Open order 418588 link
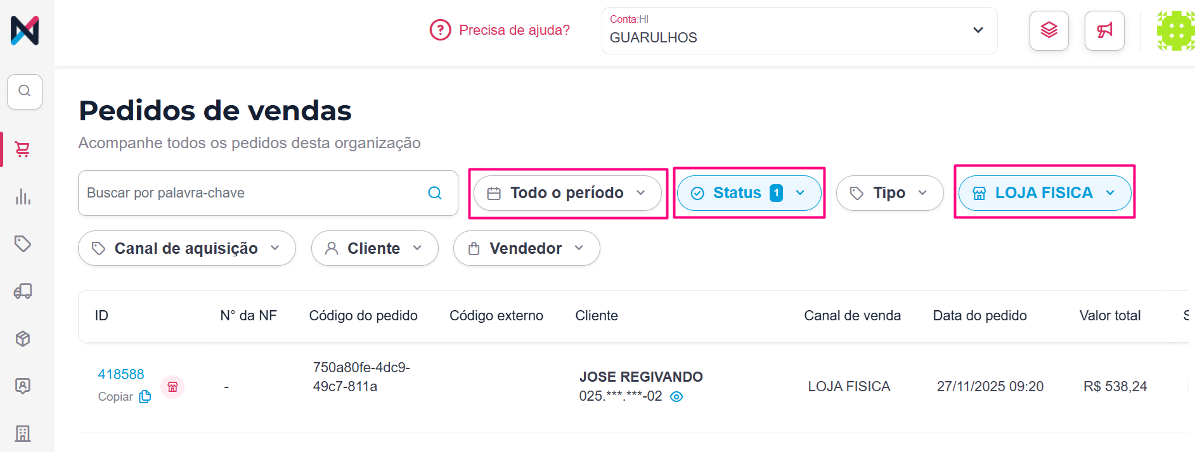The height and width of the screenshot is (452, 1195). pos(121,374)
